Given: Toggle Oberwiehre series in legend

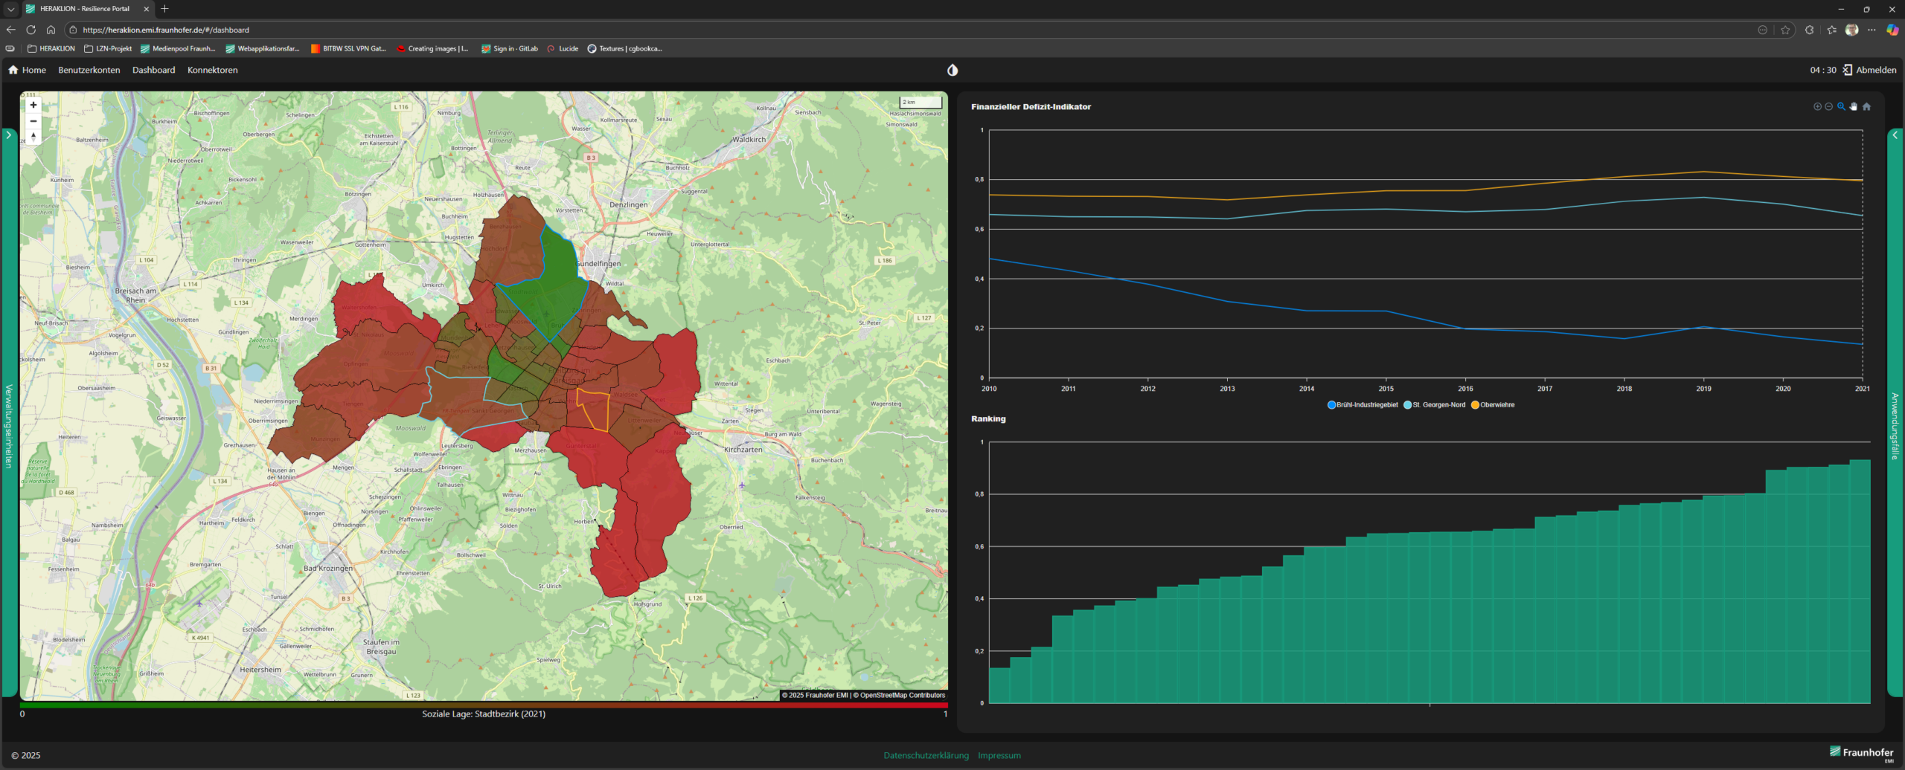Looking at the screenshot, I should click(1493, 405).
